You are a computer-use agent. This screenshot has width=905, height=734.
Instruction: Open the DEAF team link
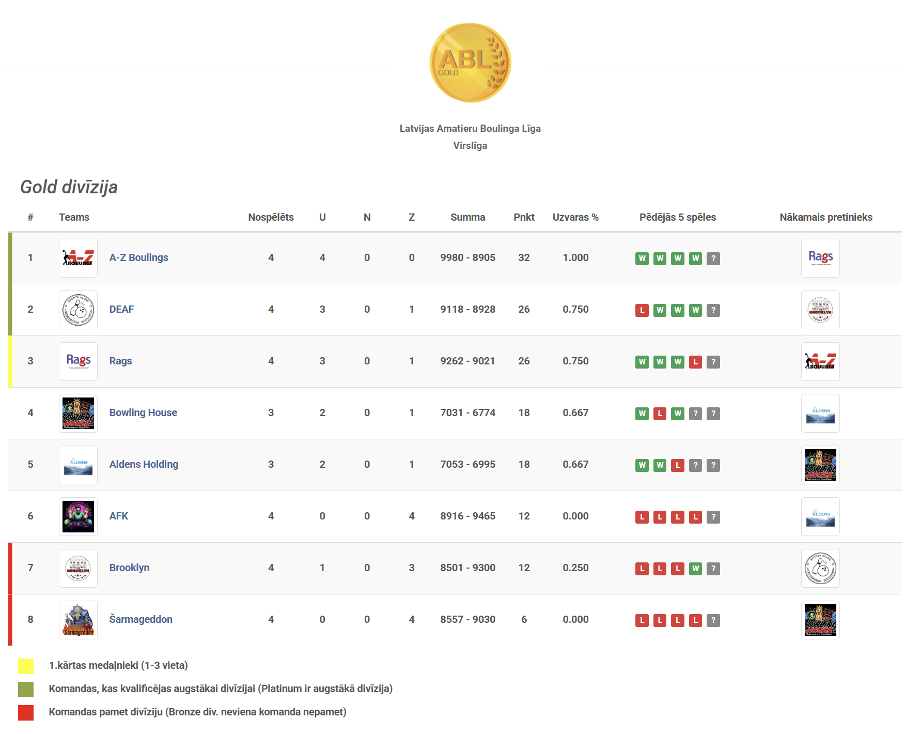(121, 309)
